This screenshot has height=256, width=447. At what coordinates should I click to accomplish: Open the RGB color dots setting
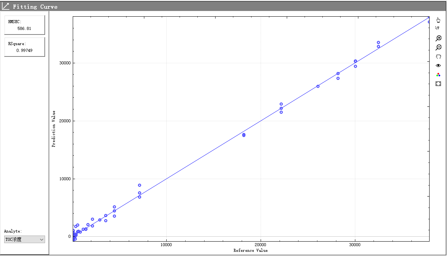[x=438, y=75]
